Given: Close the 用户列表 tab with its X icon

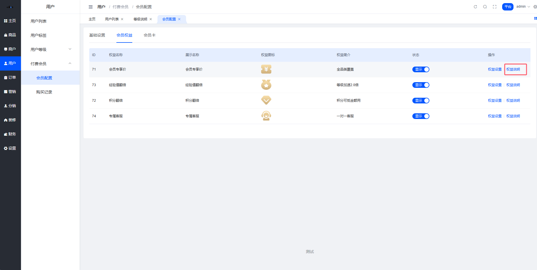Looking at the screenshot, I should pyautogui.click(x=122, y=19).
